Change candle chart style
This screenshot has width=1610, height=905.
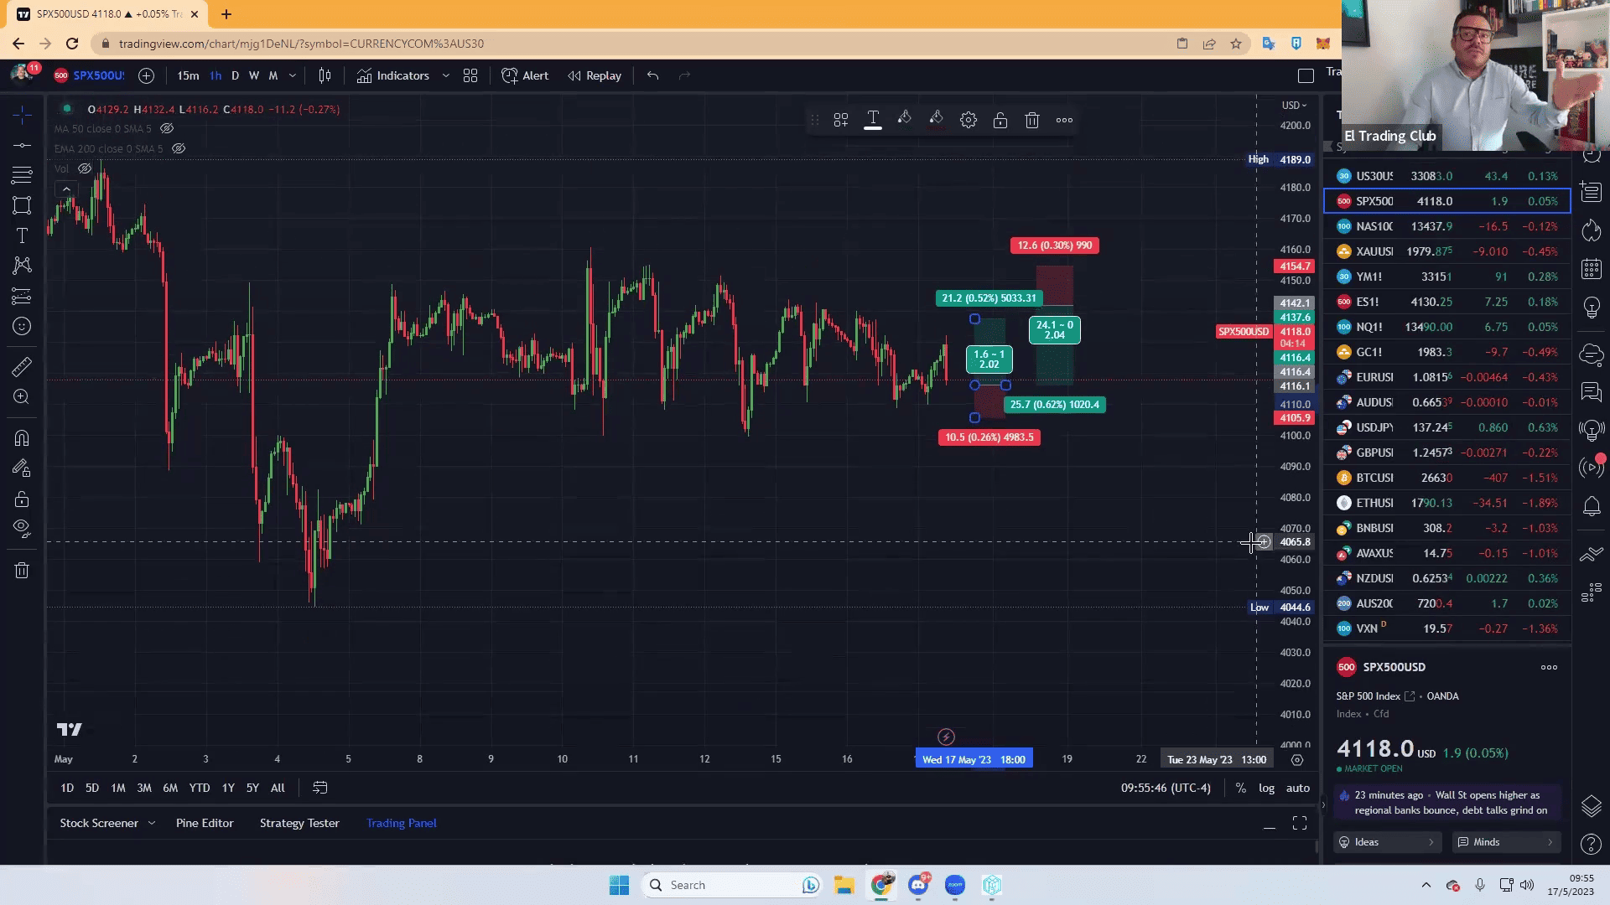point(325,75)
